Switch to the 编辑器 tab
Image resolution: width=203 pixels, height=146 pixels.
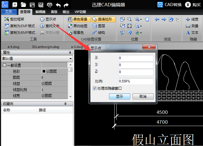(40, 12)
